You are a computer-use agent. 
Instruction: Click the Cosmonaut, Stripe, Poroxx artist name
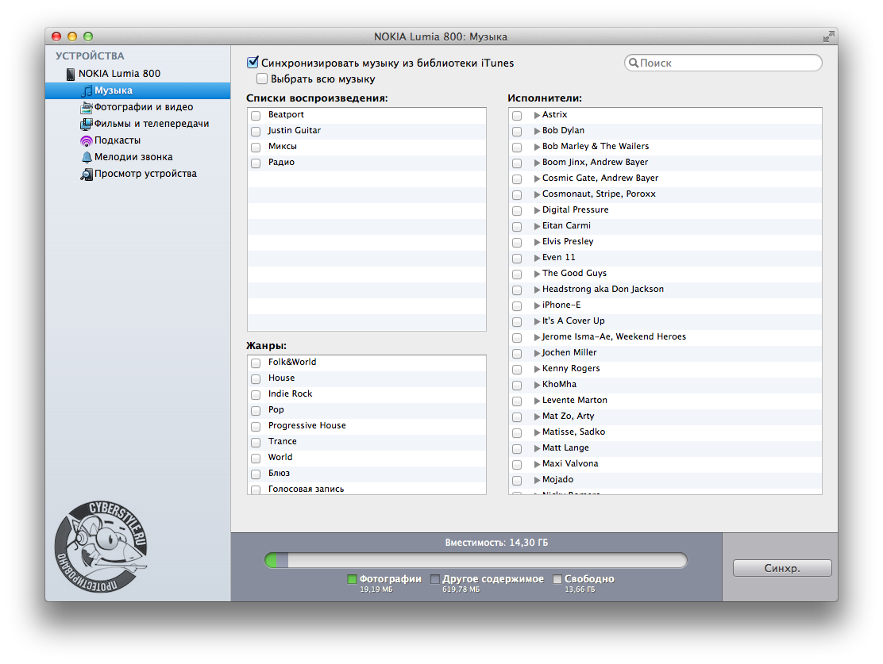(x=599, y=194)
